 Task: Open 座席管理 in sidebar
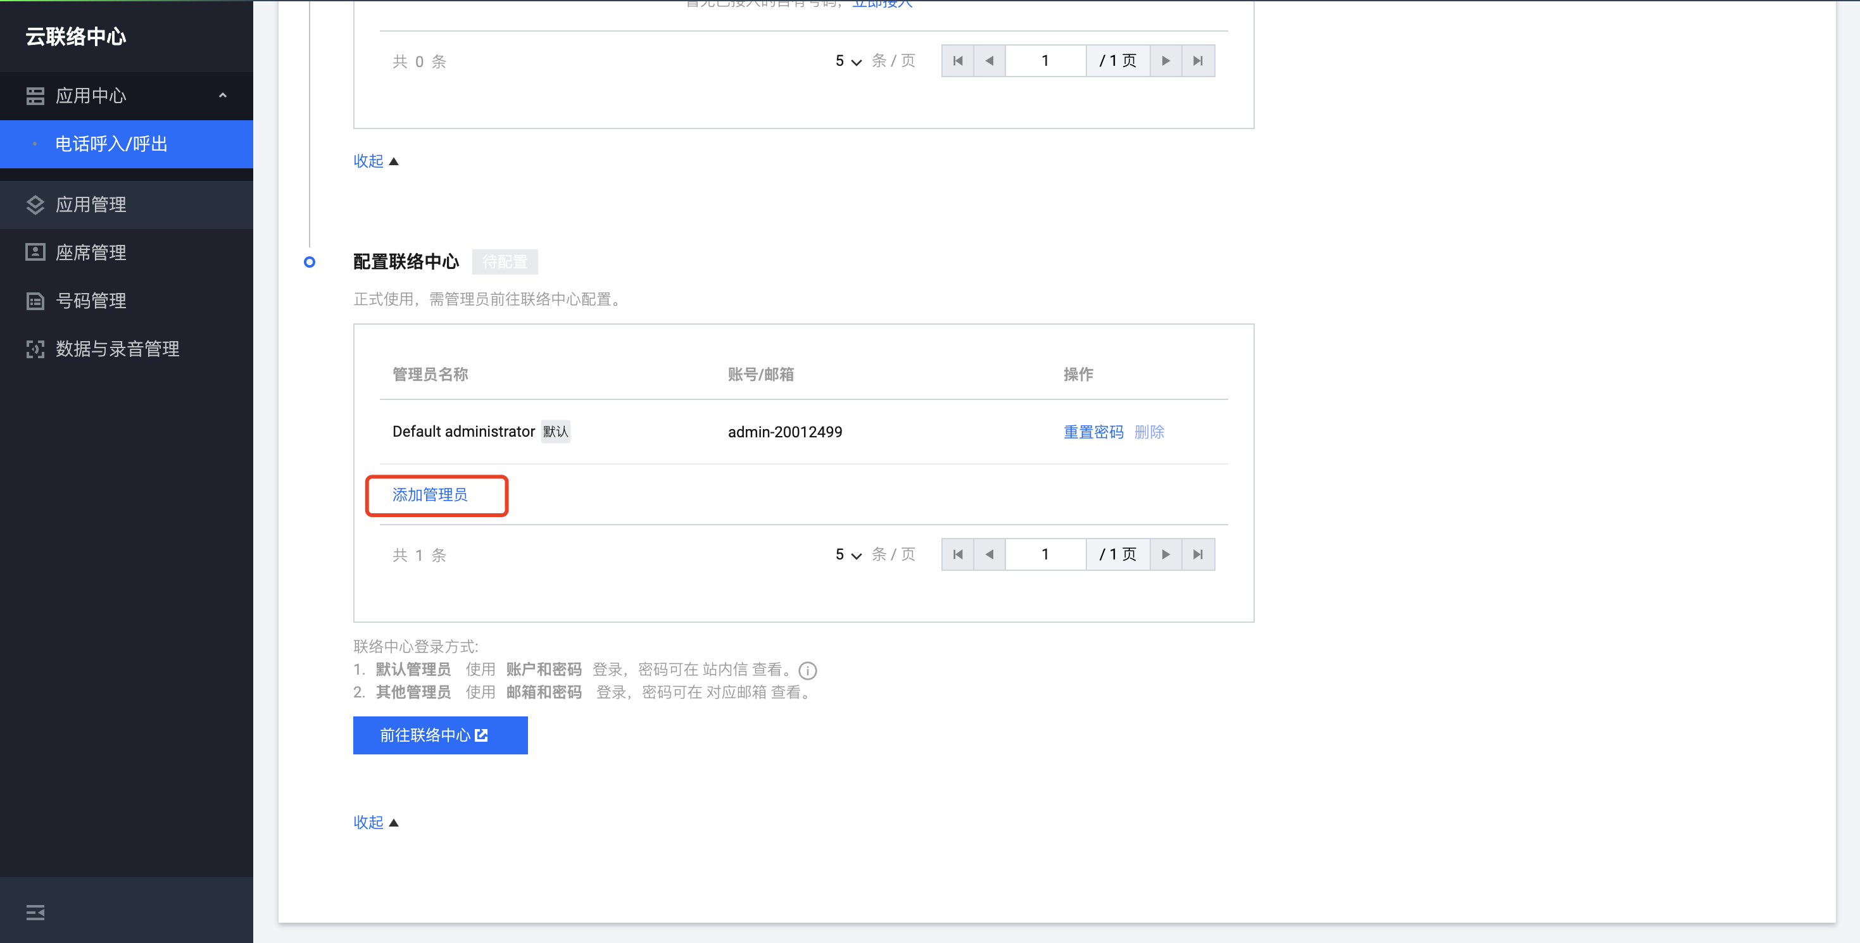91,253
